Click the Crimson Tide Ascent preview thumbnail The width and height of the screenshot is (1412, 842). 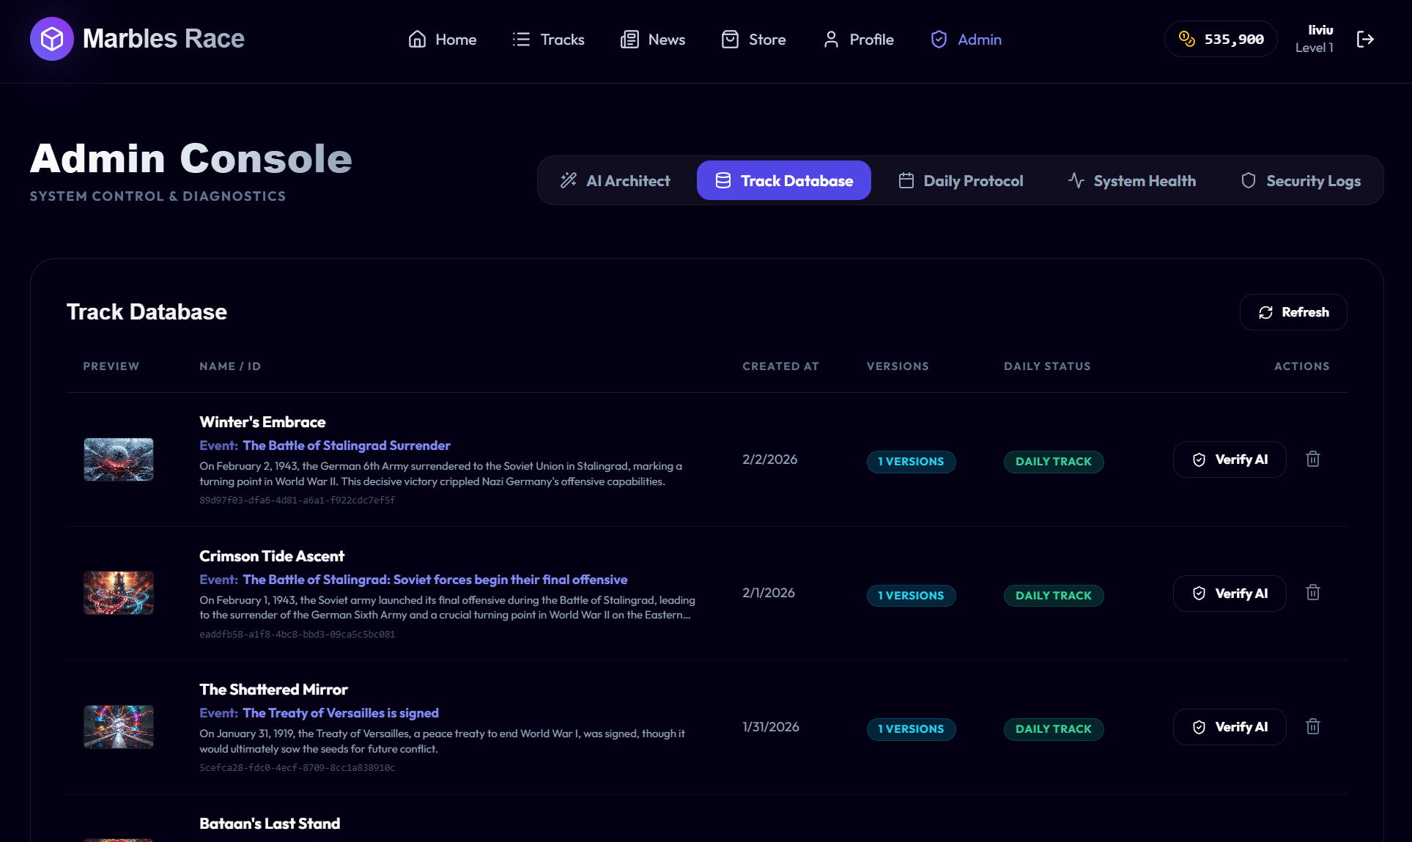[119, 593]
